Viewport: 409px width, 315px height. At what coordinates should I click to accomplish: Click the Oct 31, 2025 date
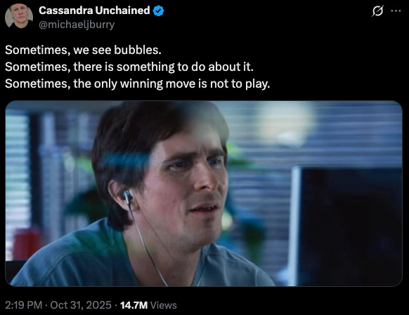(81, 305)
